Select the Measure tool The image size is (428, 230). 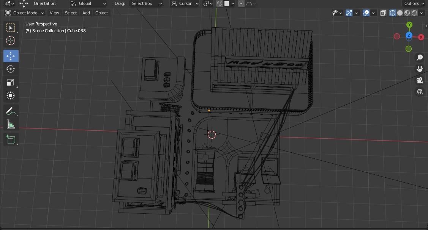[11, 124]
